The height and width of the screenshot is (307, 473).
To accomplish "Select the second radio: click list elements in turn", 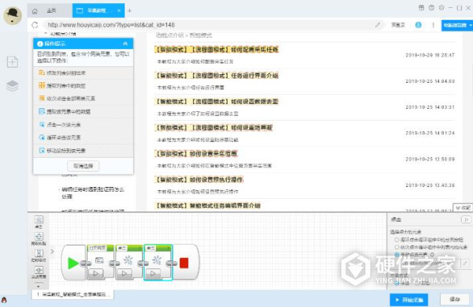I will [397, 247].
